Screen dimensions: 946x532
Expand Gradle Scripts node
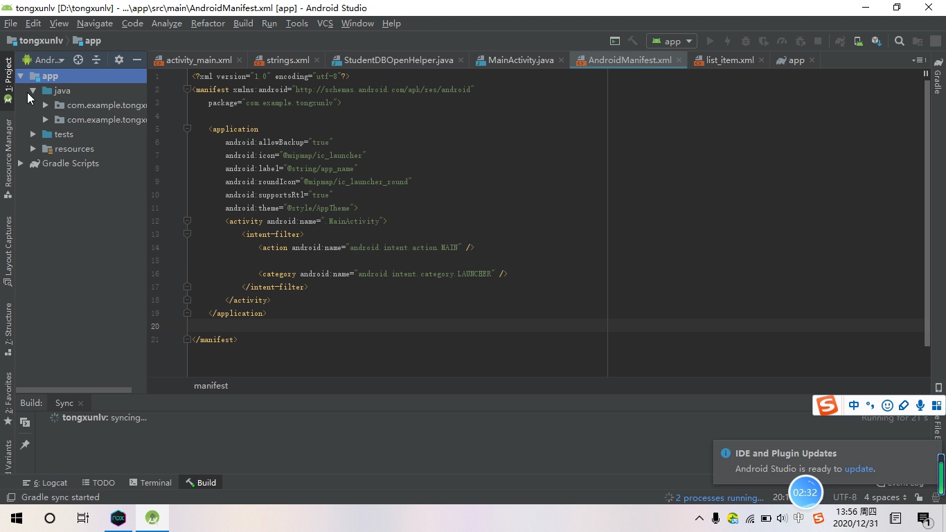[21, 163]
